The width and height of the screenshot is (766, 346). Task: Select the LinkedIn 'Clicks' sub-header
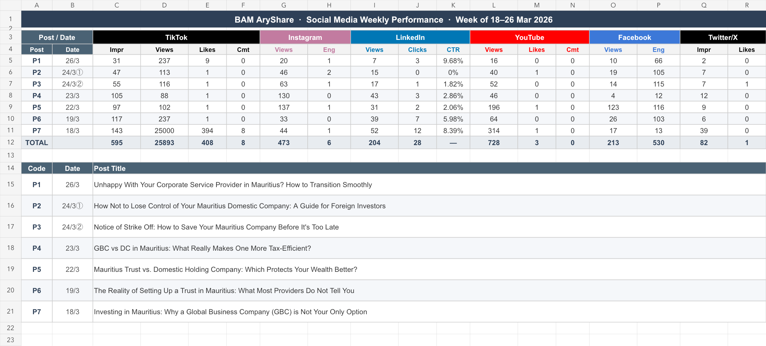[x=417, y=50]
